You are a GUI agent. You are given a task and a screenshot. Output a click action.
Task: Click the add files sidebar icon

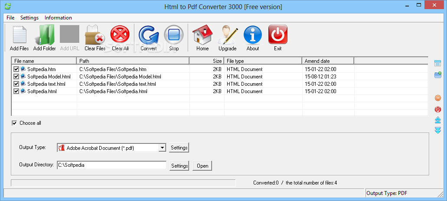(437, 63)
